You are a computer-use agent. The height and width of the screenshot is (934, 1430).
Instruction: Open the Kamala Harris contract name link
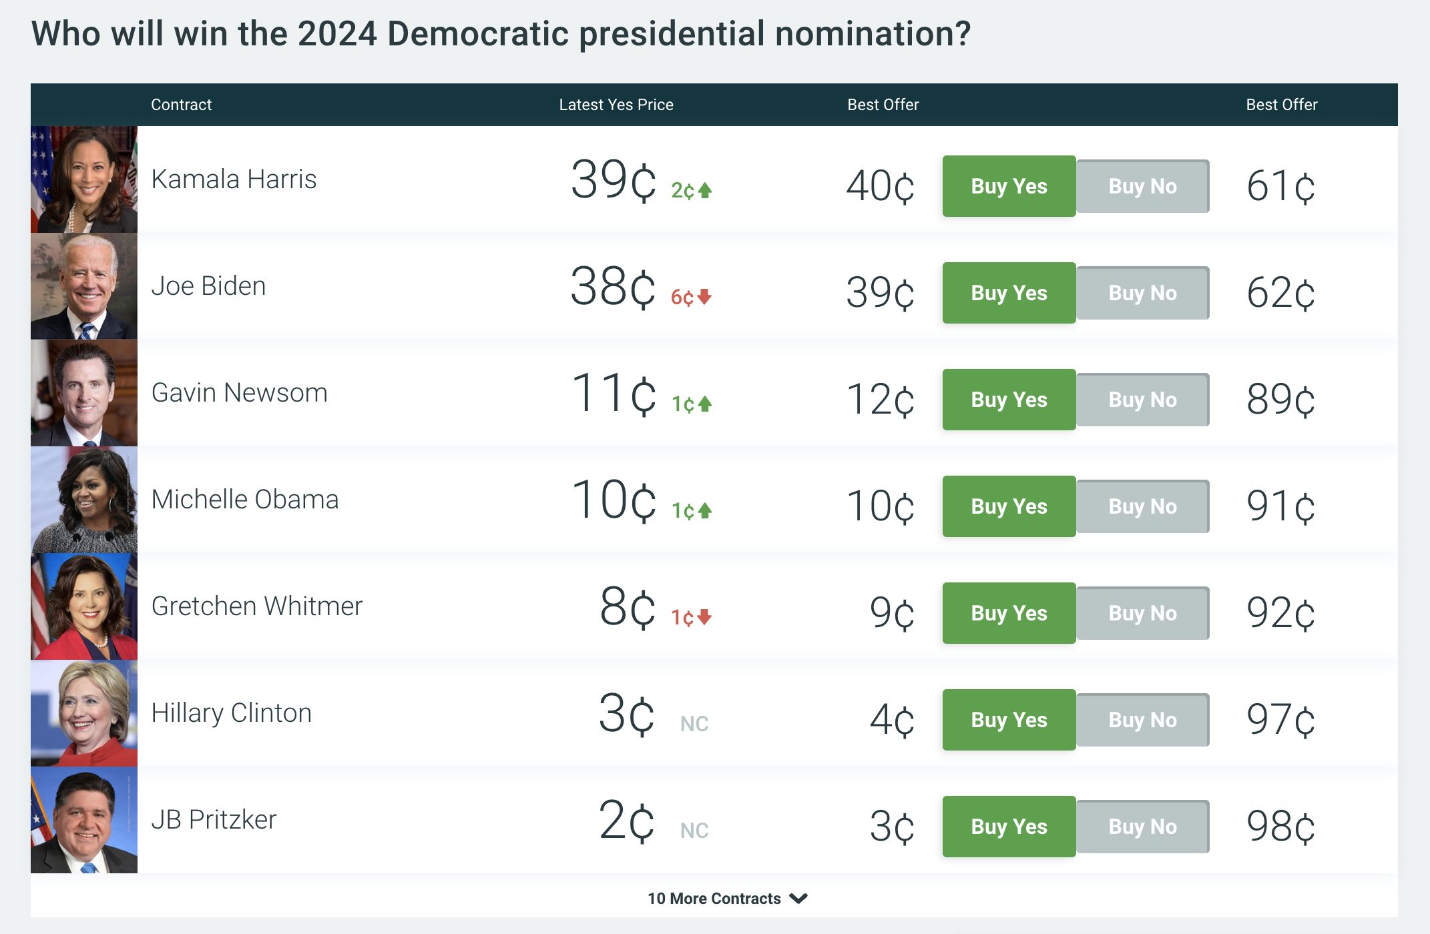(234, 179)
